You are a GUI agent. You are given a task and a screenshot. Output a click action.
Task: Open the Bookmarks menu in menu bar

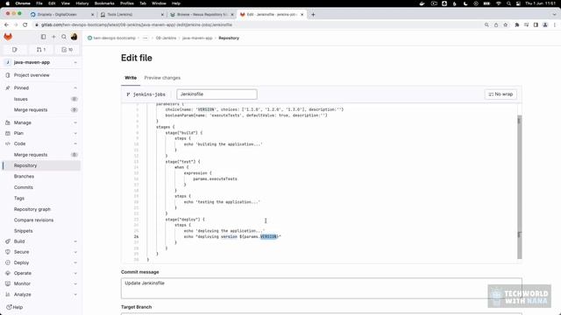[104, 3]
